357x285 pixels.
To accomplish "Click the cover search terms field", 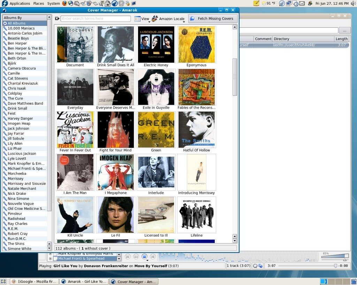I will pyautogui.click(x=96, y=19).
